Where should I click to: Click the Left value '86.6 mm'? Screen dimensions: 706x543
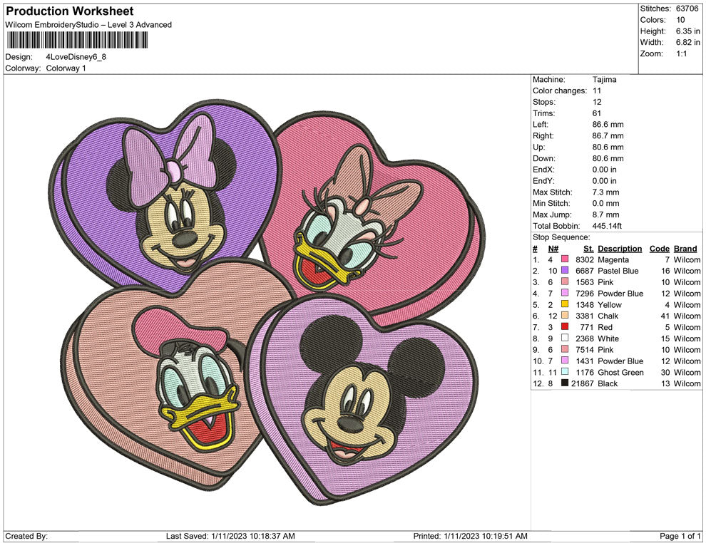608,124
